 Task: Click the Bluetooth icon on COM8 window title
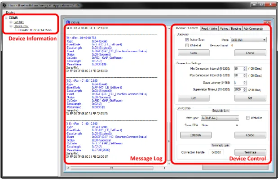click(x=68, y=22)
